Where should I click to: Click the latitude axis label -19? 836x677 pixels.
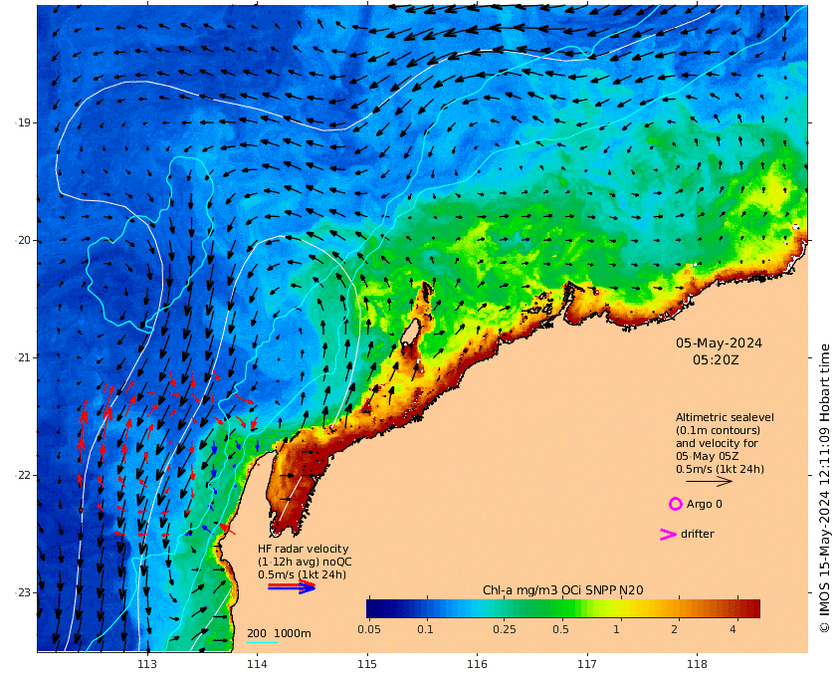(x=22, y=122)
